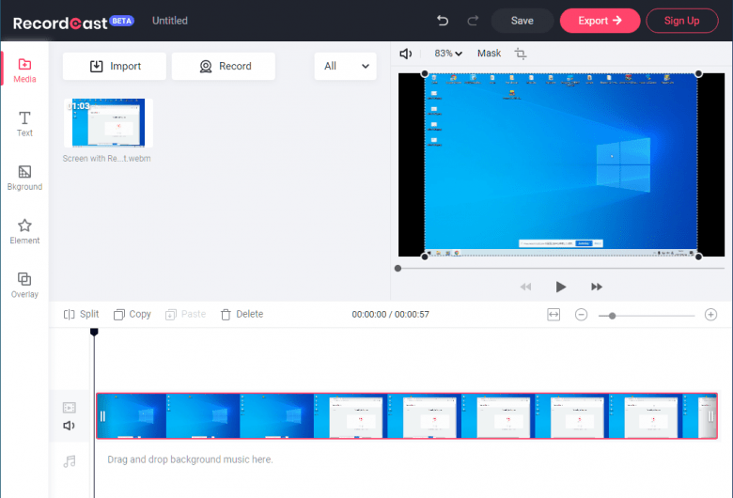Start a new recording with Record button
733x498 pixels.
pyautogui.click(x=224, y=66)
